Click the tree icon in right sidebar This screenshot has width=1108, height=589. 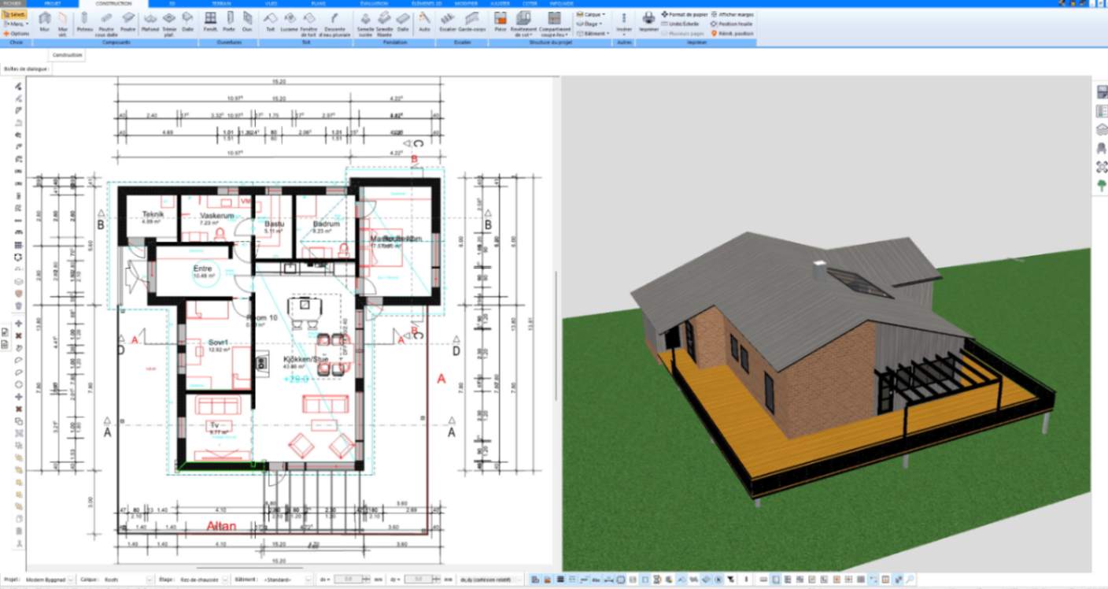tap(1102, 186)
